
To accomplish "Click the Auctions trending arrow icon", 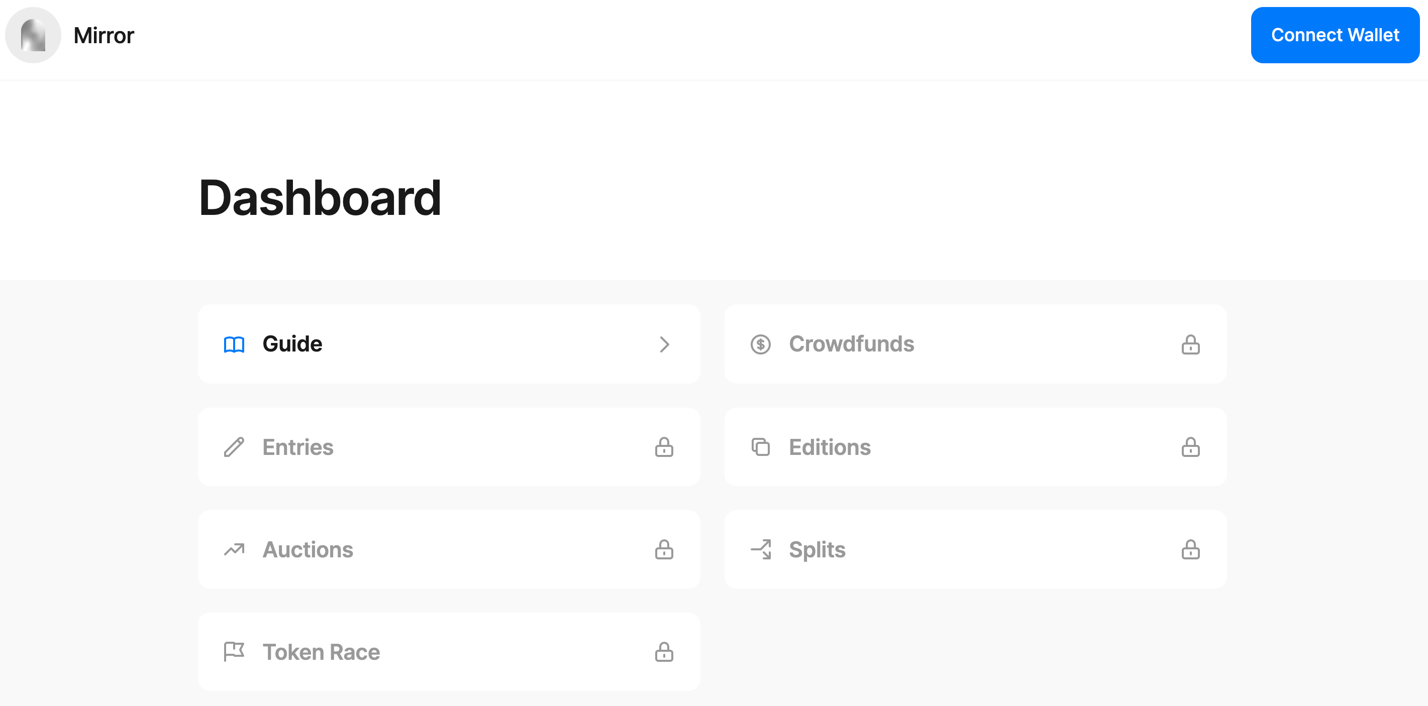I will point(234,550).
